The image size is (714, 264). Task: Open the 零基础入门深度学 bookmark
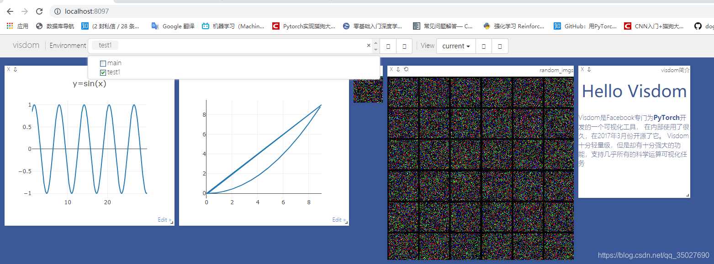(373, 26)
